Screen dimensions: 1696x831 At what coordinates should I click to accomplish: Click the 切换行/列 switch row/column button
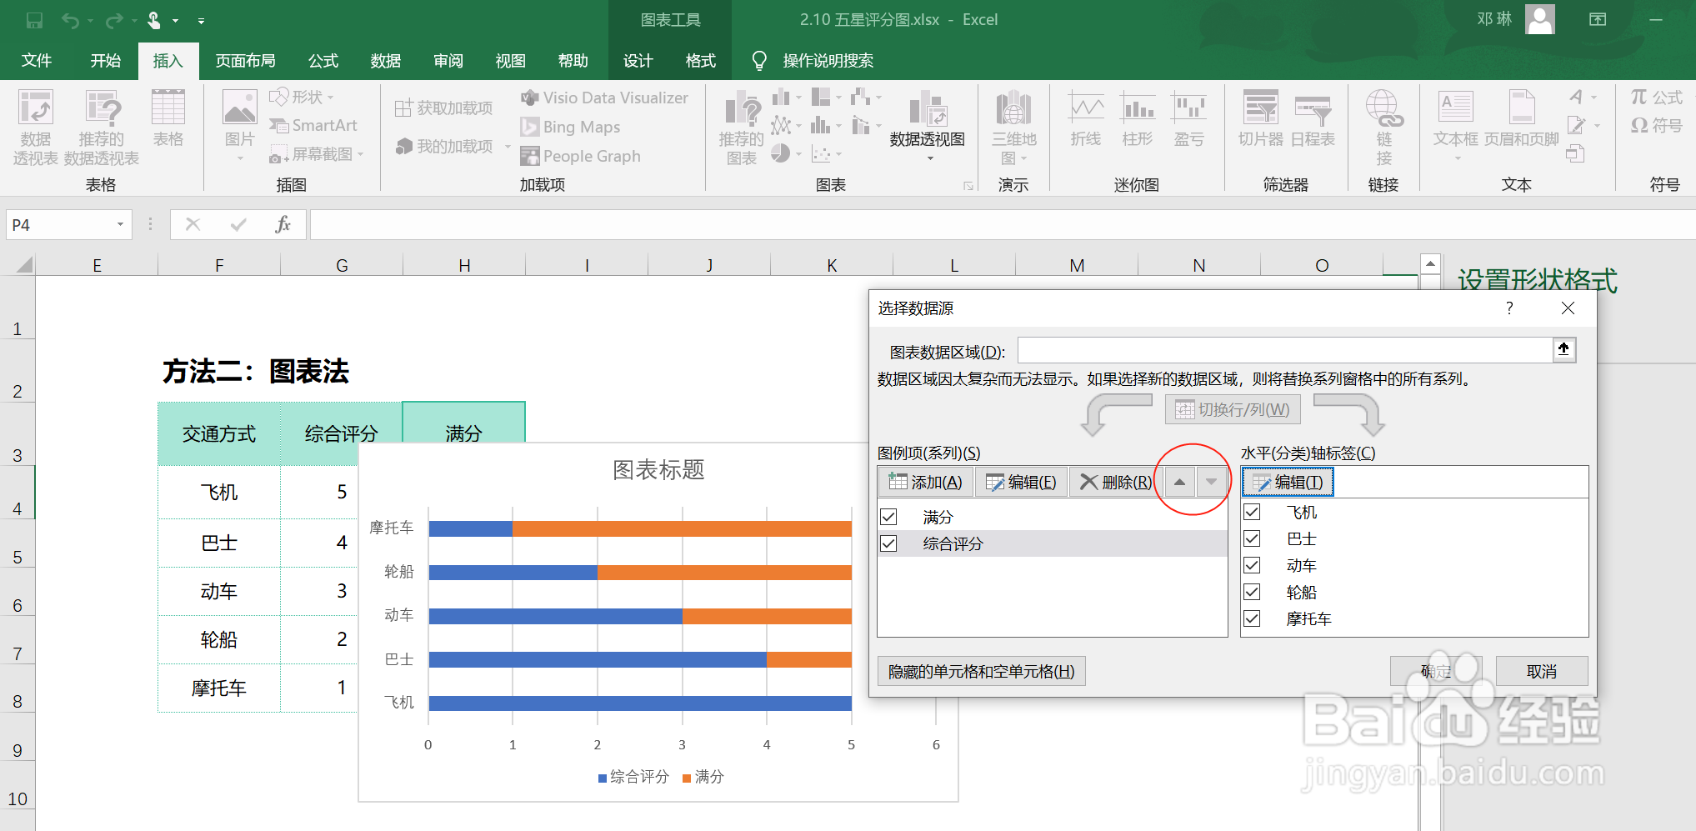pyautogui.click(x=1232, y=409)
